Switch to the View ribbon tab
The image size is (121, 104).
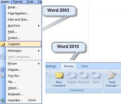84,66
